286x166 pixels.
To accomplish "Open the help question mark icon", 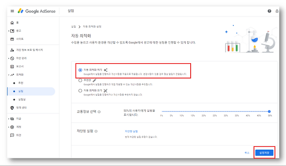I will tap(269, 11).
